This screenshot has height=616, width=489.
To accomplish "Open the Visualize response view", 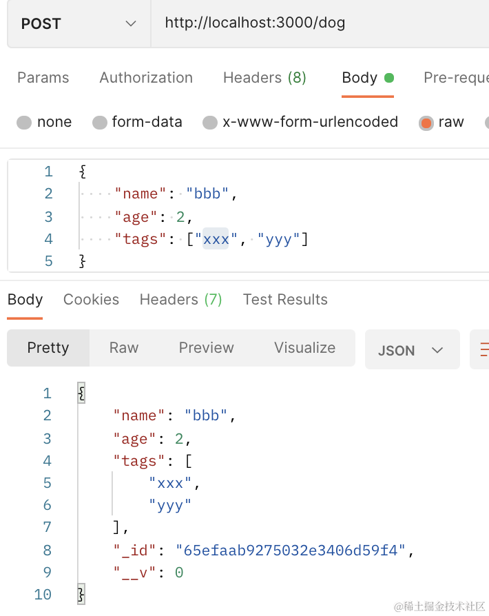I will [x=304, y=348].
